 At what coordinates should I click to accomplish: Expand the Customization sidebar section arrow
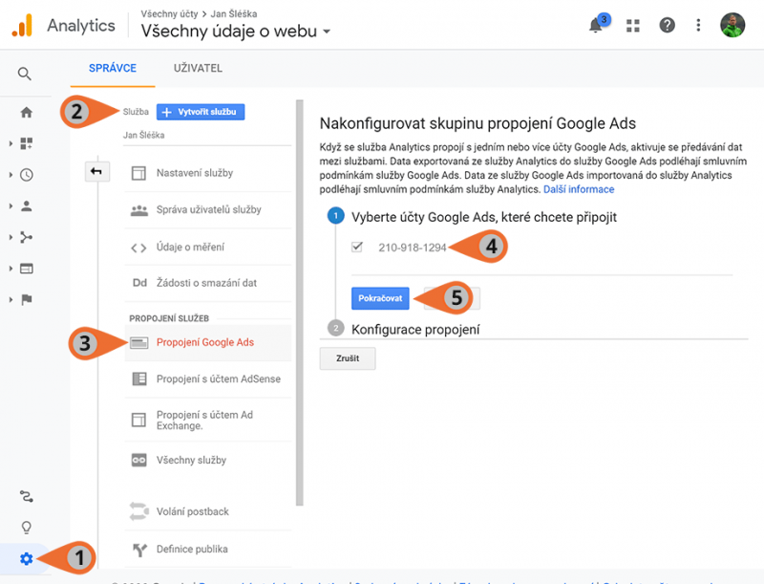[11, 143]
